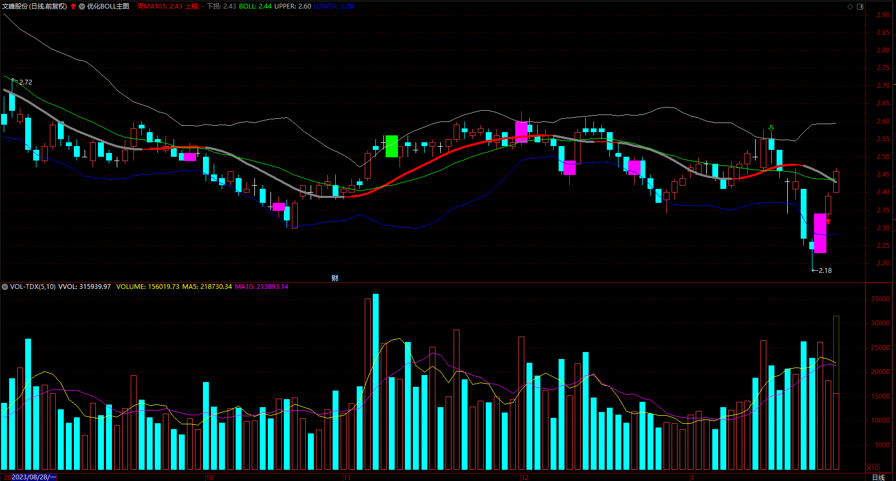The width and height of the screenshot is (896, 481).
Task: Click the 2.18 low price label
Action: [x=825, y=271]
